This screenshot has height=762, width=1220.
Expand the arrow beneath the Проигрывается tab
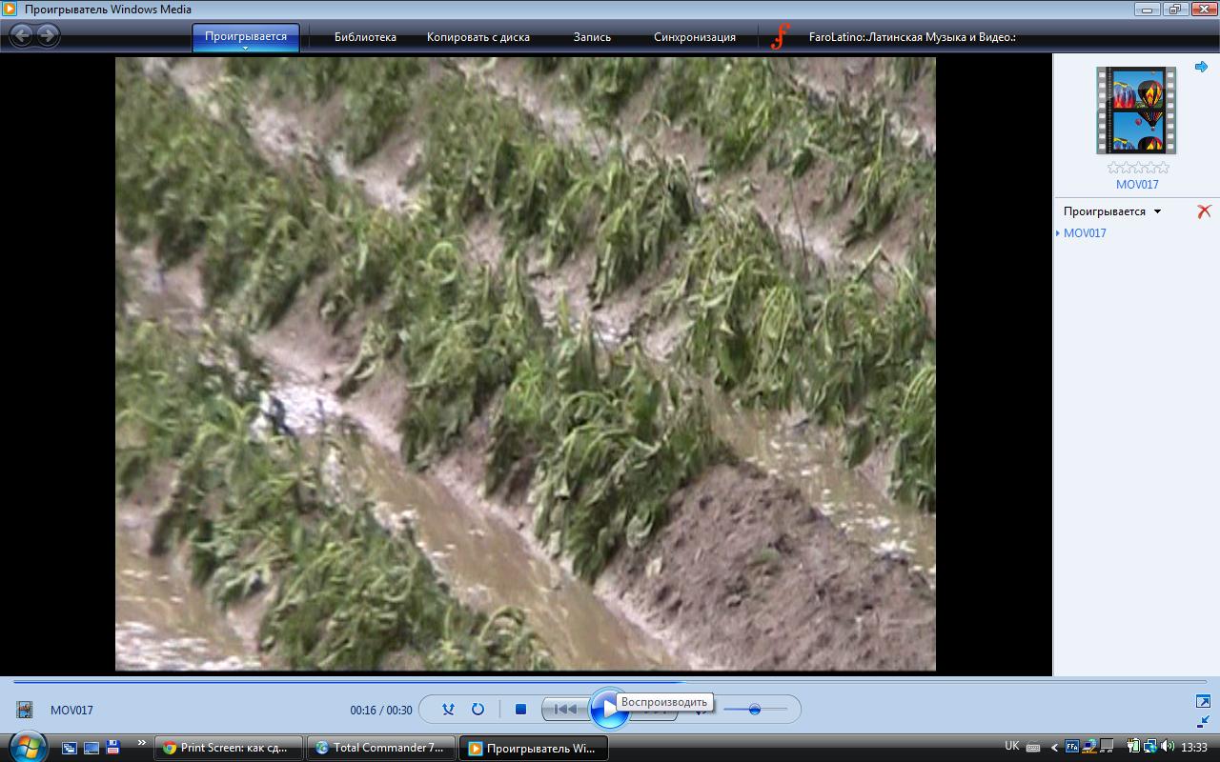(246, 48)
